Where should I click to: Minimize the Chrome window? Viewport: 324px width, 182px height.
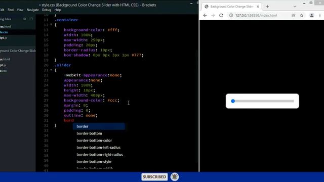click(304, 3)
